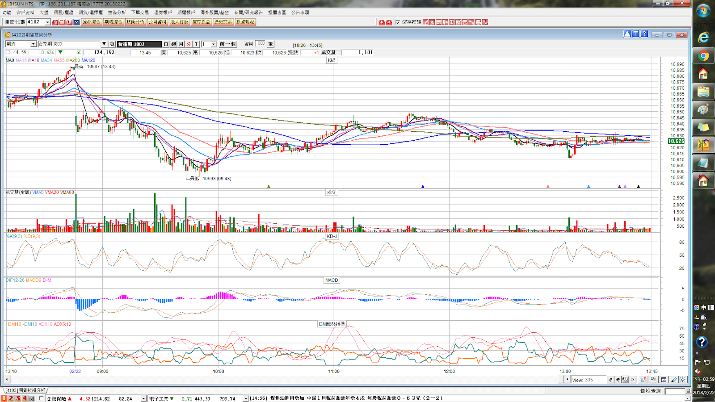Click the 證券綜合 button

point(91,22)
